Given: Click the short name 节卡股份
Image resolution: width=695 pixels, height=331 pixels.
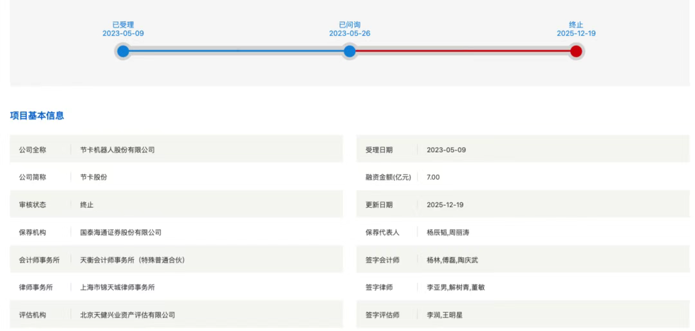Looking at the screenshot, I should [93, 177].
